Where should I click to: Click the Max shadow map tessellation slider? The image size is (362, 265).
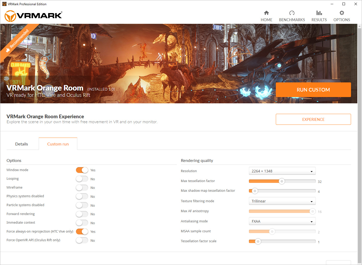click(282, 191)
